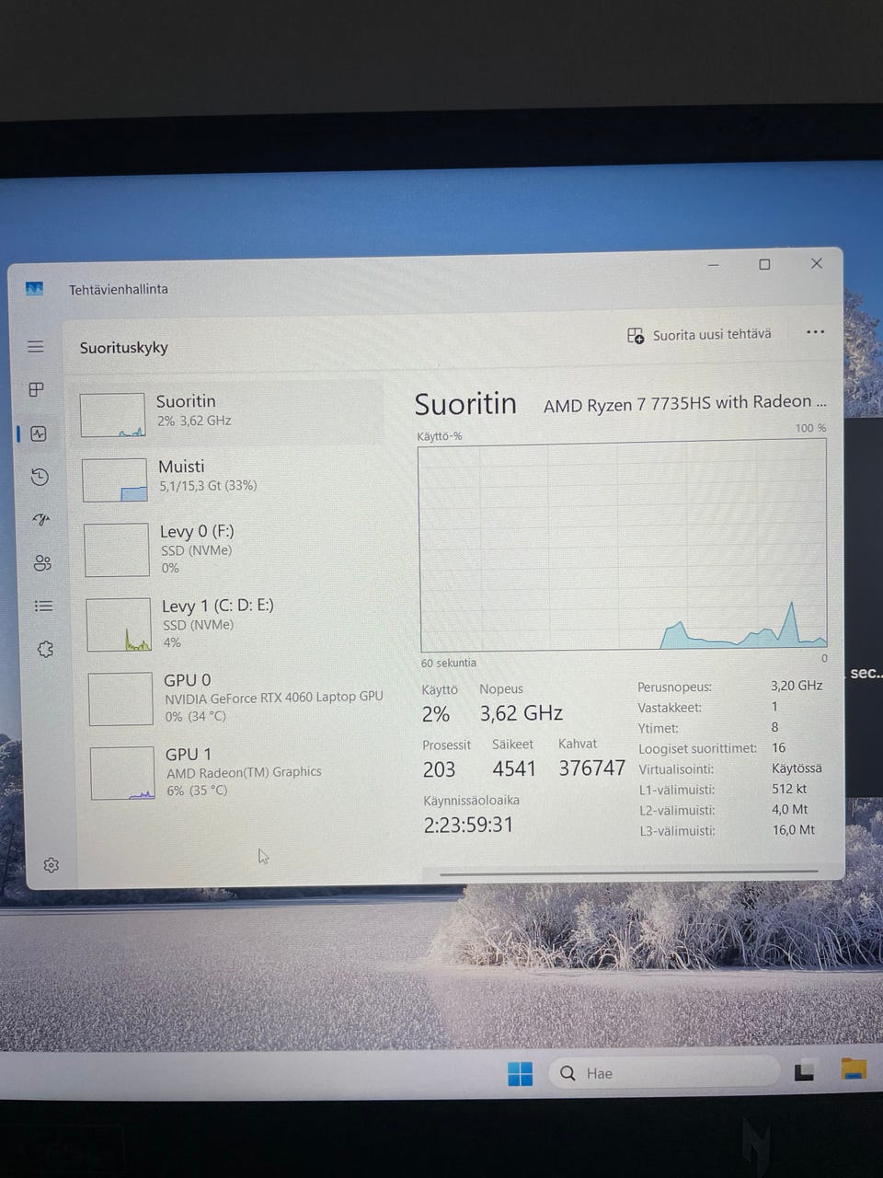The height and width of the screenshot is (1178, 883).
Task: Click the 60 sekuntia graph label
Action: (449, 663)
